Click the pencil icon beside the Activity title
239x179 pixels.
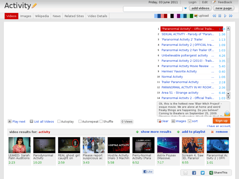point(34,6)
